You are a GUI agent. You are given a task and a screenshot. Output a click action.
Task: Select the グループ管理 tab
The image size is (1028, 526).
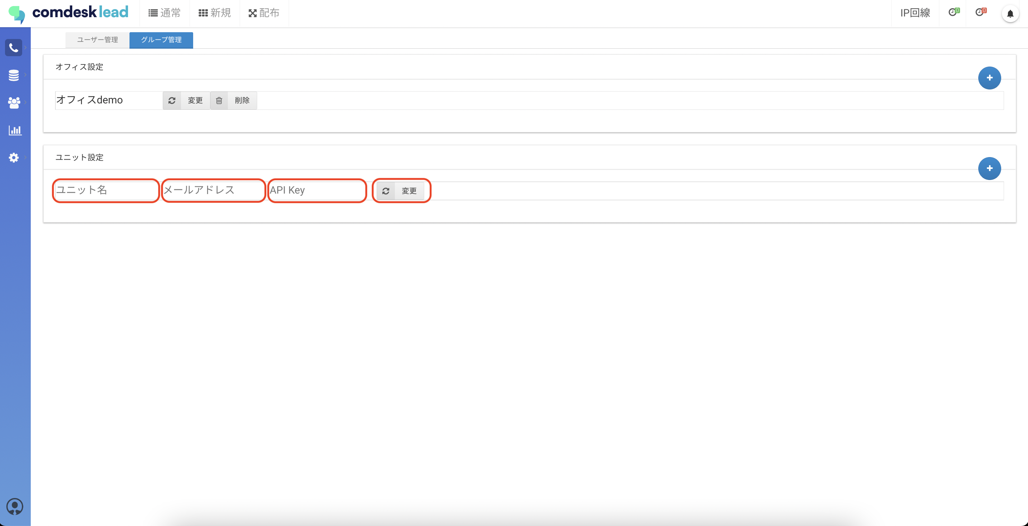coord(161,40)
